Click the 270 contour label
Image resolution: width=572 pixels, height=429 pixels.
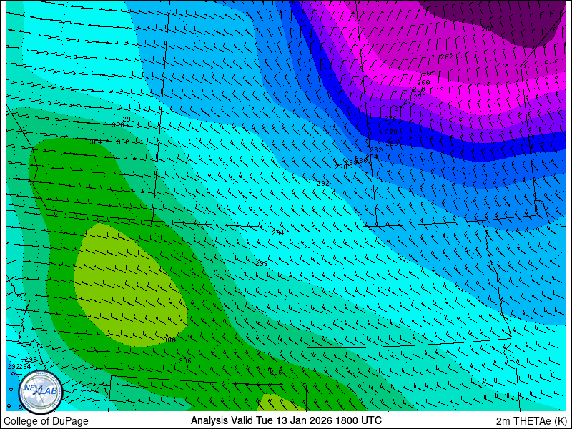[x=420, y=97]
